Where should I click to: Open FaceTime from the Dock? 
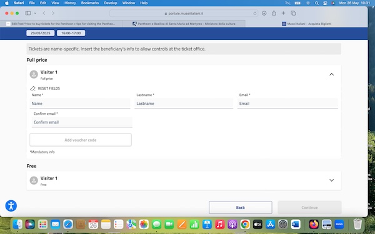pos(169,225)
